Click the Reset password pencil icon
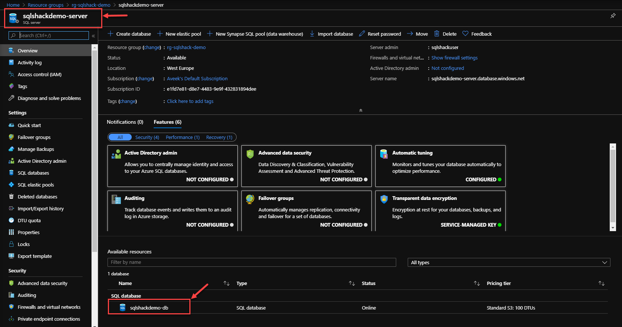Image resolution: width=622 pixels, height=327 pixels. (362, 33)
